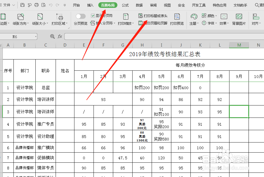
Task: Click the Redo arrow icon
Action: click(57, 5)
